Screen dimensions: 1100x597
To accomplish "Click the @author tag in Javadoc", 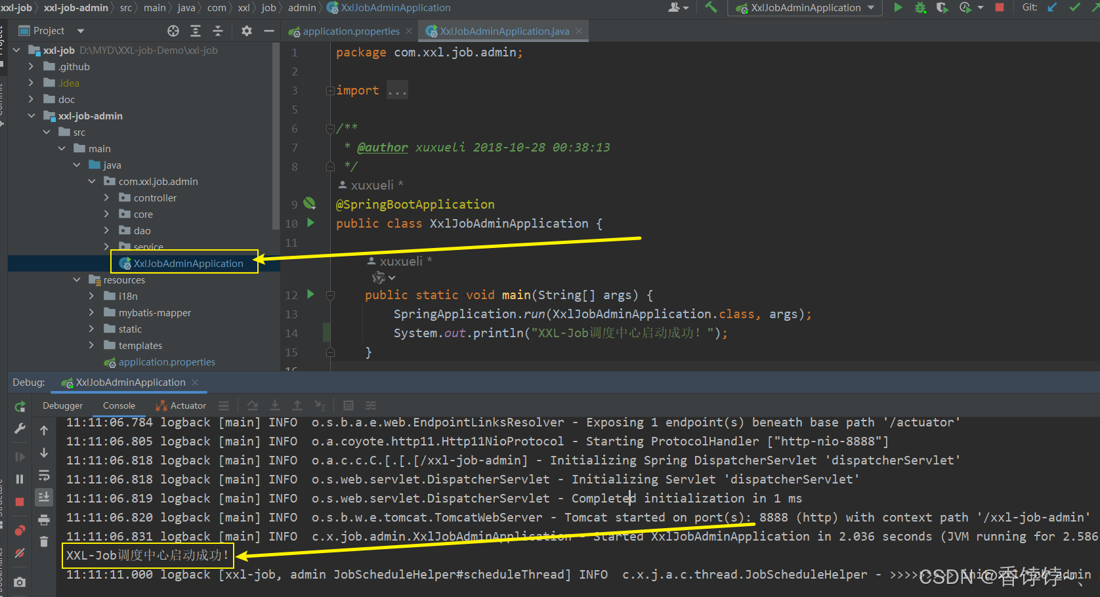I will tap(383, 148).
